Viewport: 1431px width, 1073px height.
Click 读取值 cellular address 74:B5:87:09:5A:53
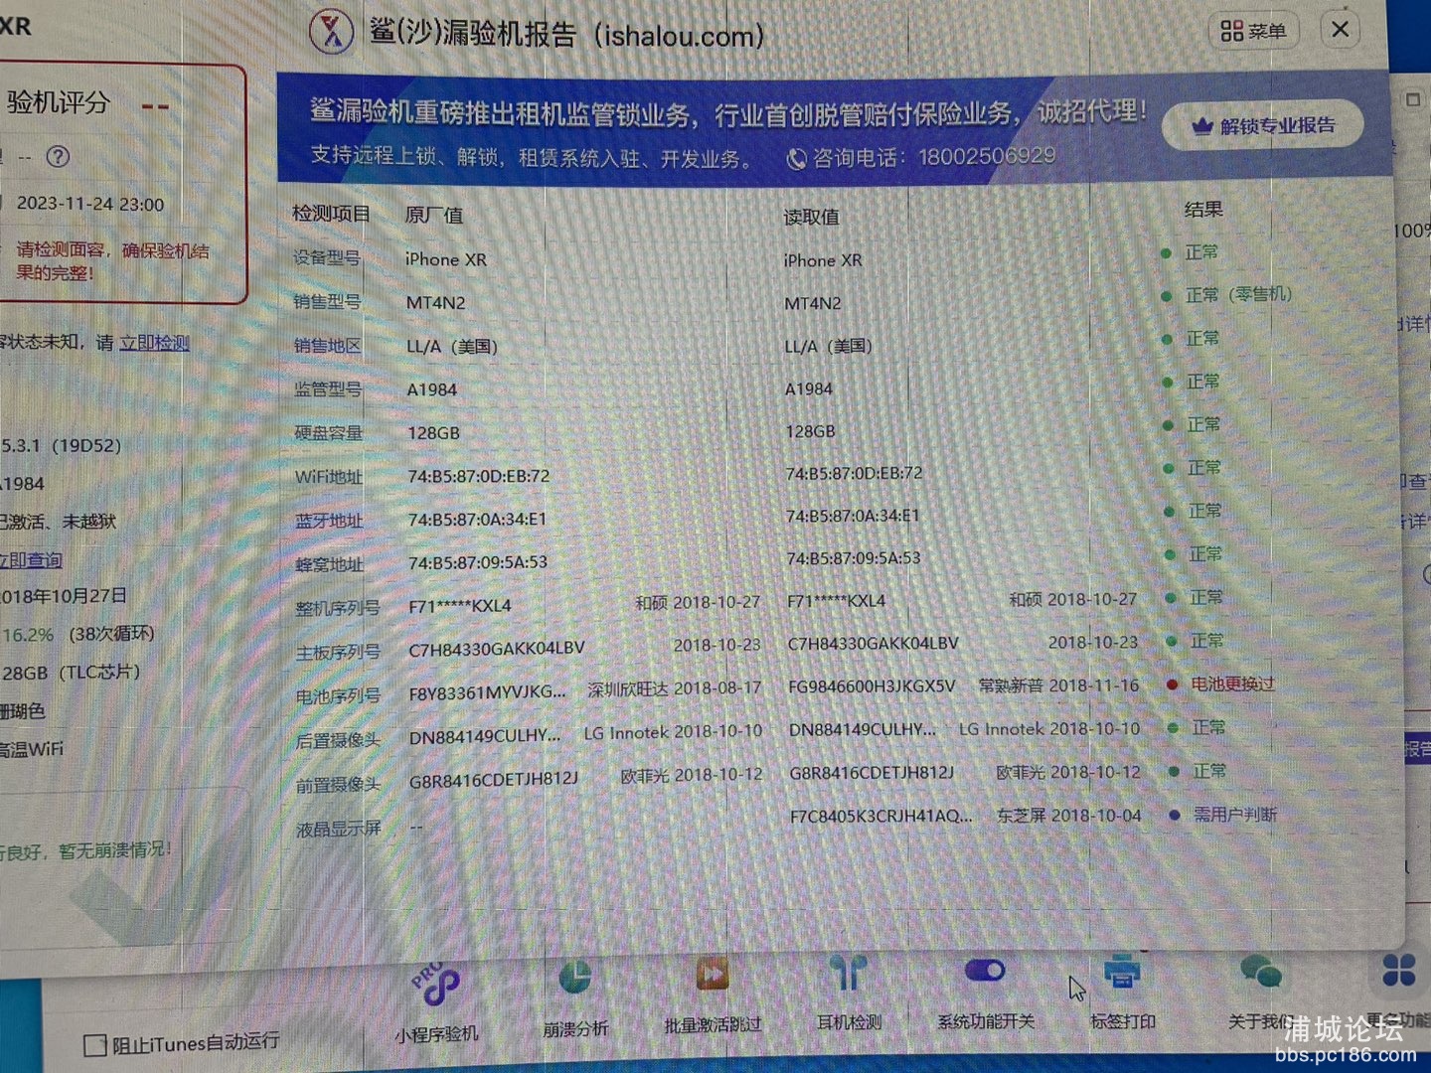point(854,558)
